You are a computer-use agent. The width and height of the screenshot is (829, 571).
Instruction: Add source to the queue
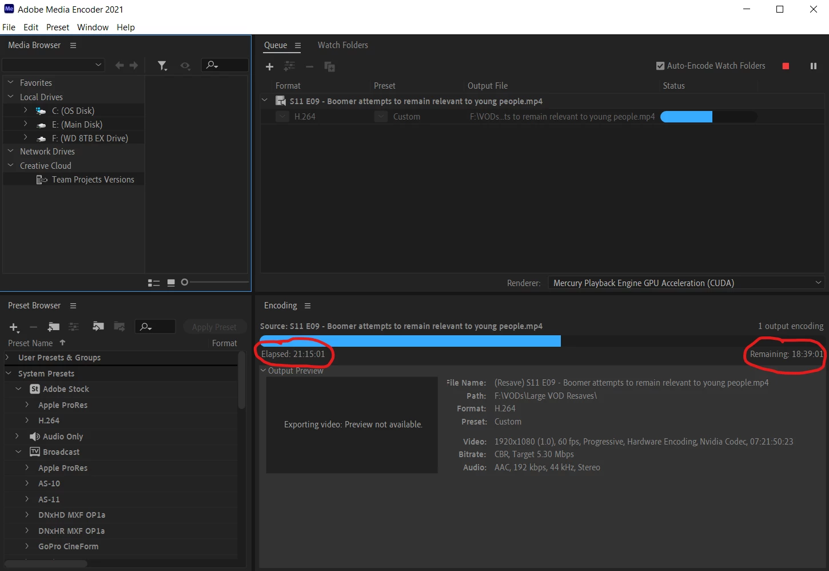click(270, 66)
